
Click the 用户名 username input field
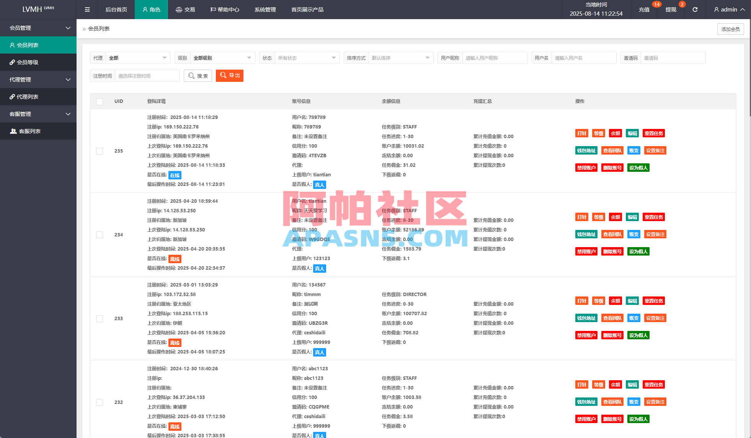tap(584, 58)
